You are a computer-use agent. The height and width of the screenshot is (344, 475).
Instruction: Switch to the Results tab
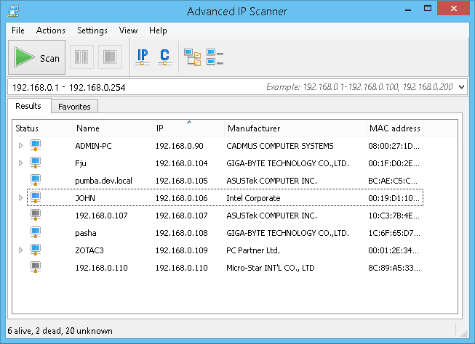click(28, 106)
